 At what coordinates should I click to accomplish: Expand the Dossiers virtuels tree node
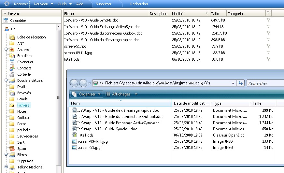point(6,80)
